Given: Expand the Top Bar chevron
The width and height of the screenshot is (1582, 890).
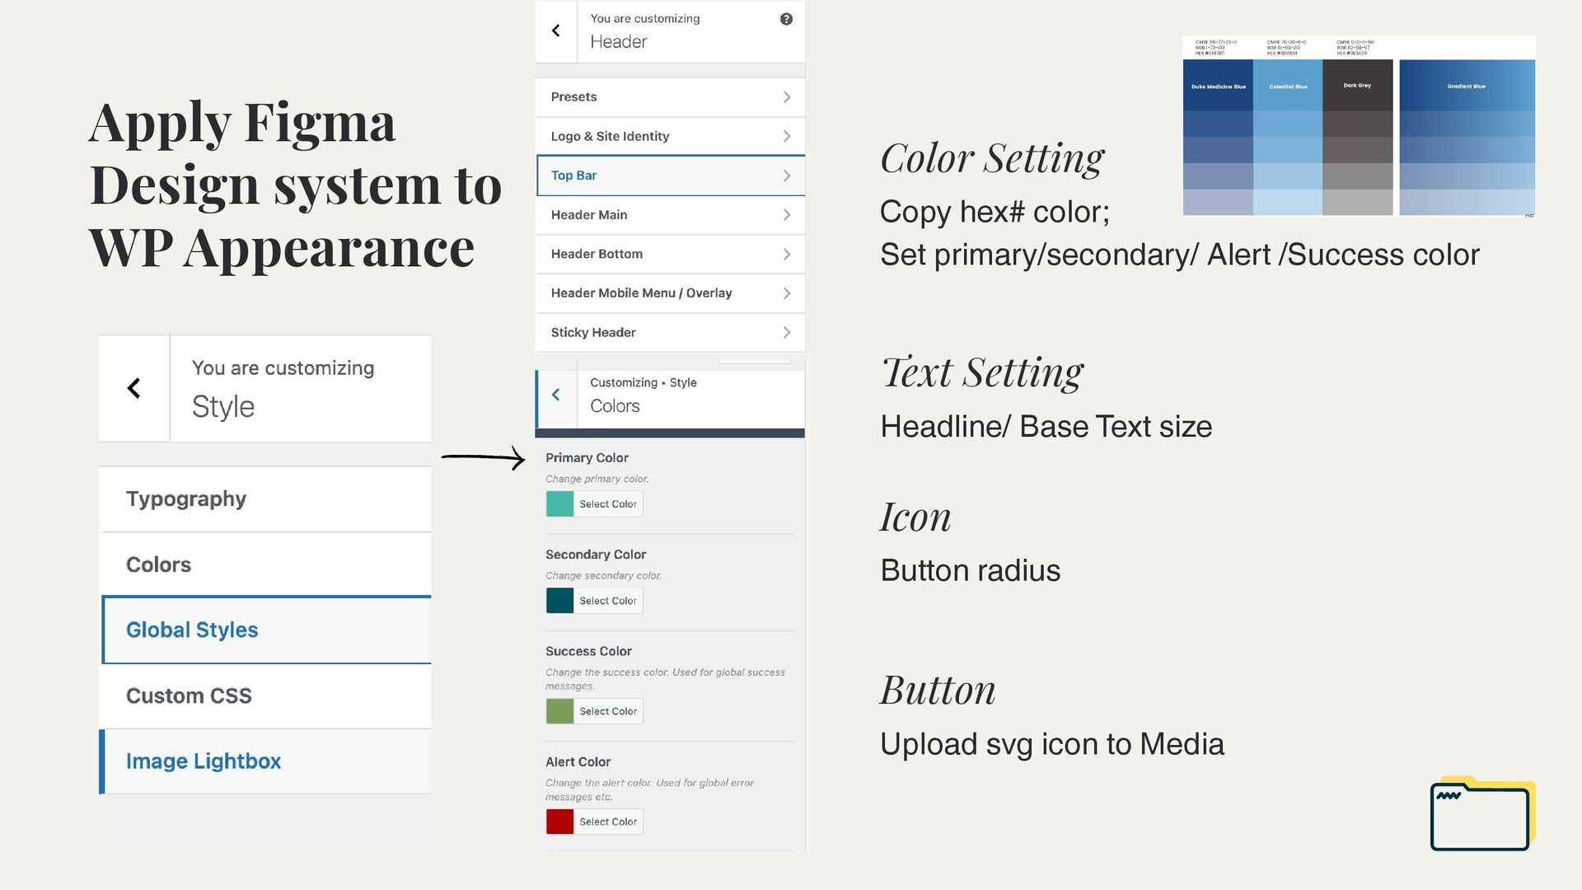Looking at the screenshot, I should [787, 176].
